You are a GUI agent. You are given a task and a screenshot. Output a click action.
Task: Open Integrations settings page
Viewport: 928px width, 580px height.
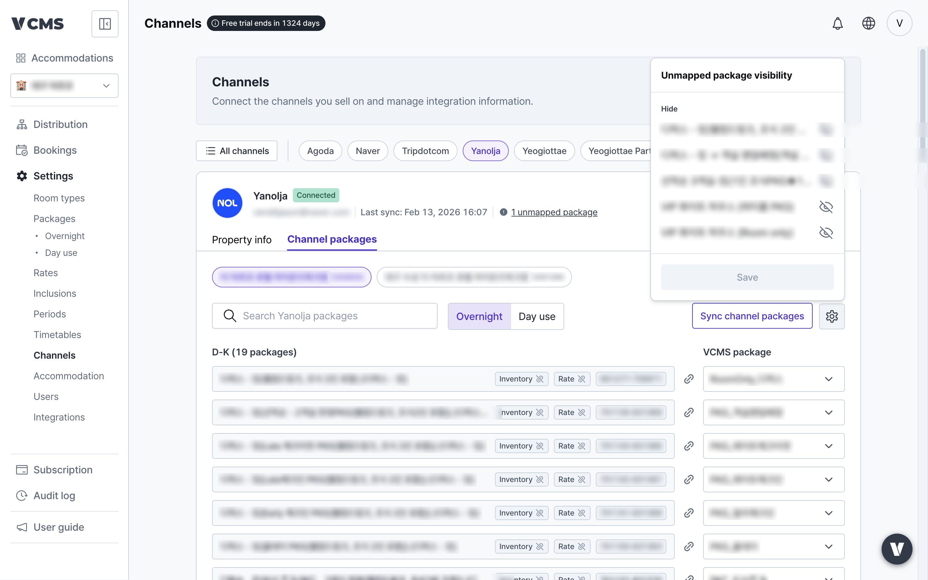(59, 417)
